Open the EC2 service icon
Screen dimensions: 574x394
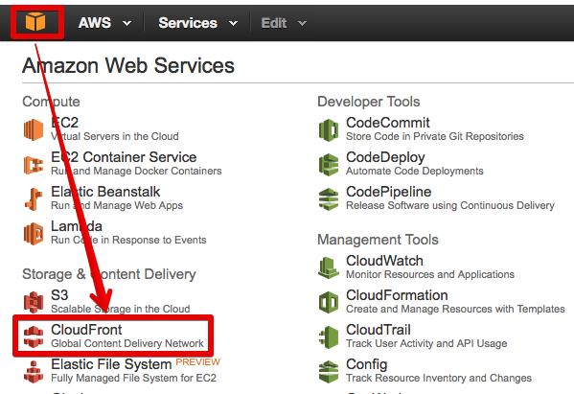click(x=34, y=129)
